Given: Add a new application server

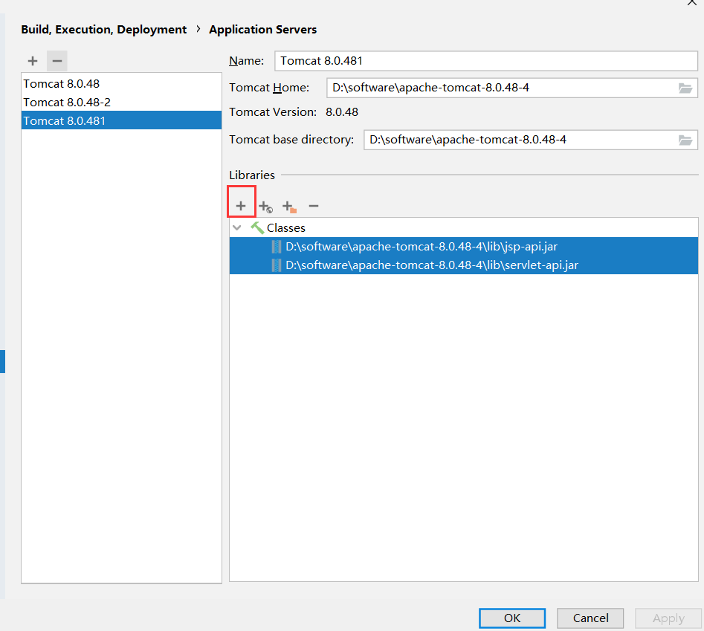Looking at the screenshot, I should coord(33,61).
